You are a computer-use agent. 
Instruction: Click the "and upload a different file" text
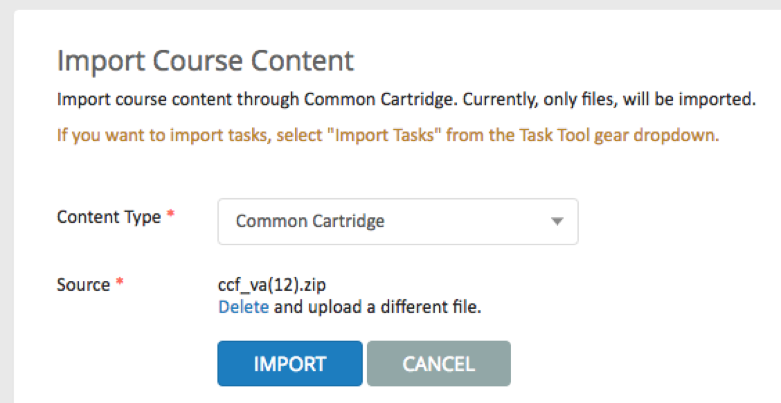[x=377, y=307]
